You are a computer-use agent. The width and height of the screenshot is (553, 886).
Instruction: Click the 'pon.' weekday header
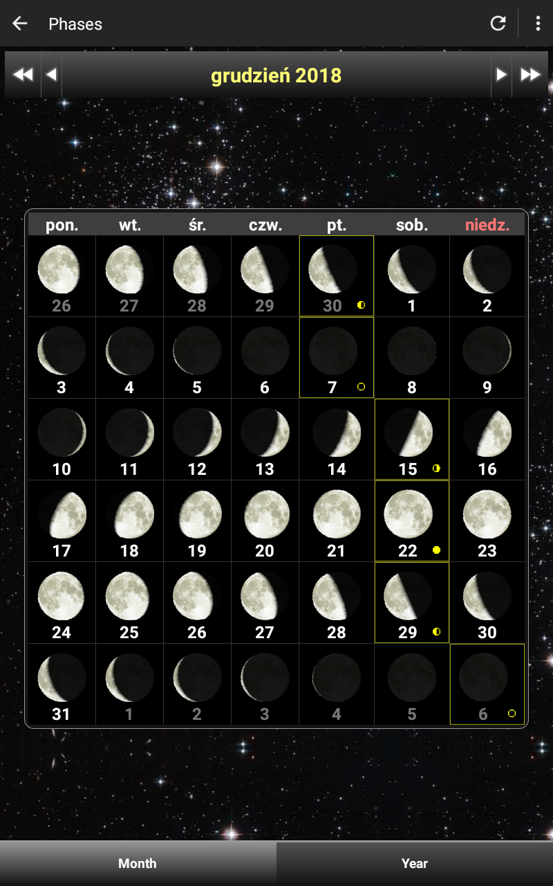[62, 225]
